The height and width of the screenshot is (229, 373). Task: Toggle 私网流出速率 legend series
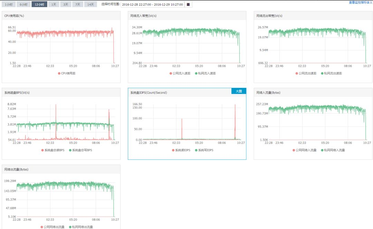[x=331, y=73]
